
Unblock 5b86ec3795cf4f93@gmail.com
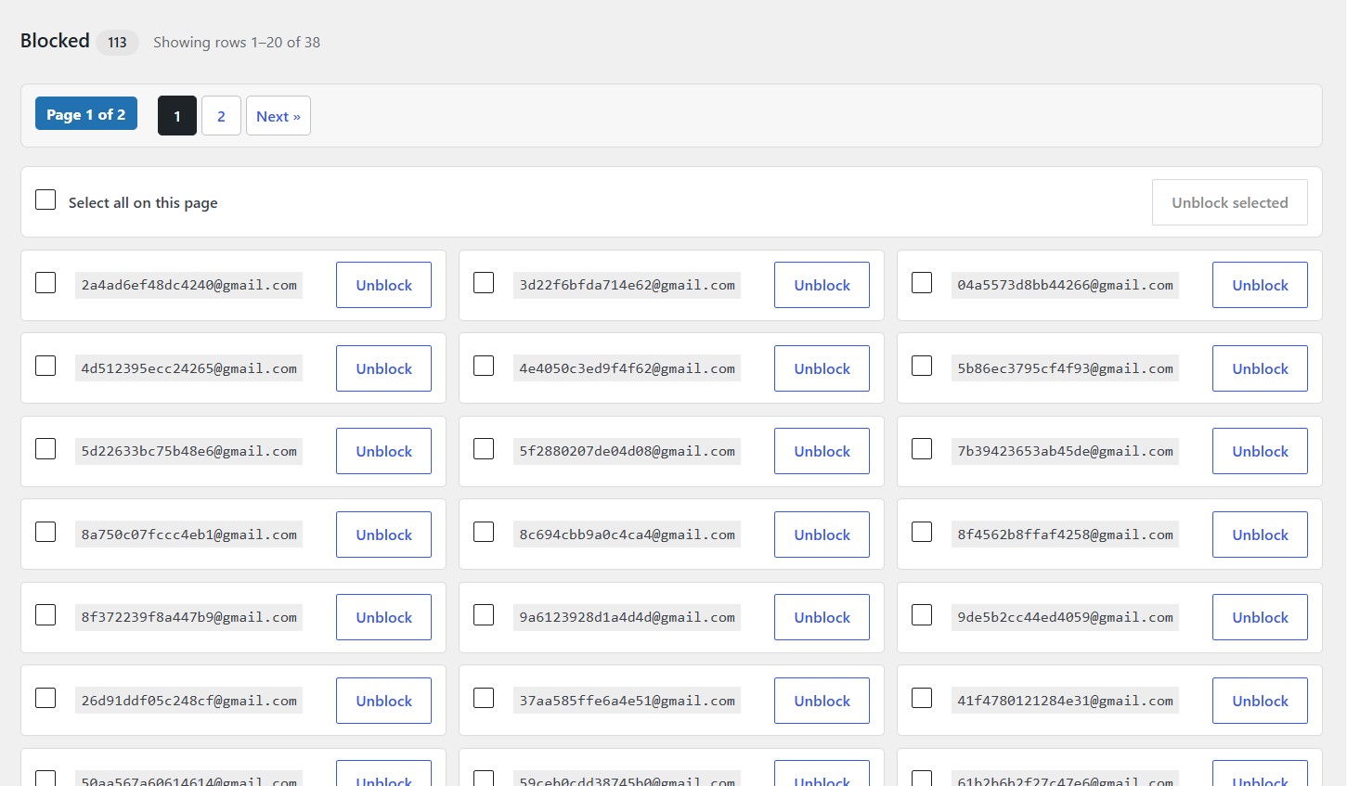(1260, 368)
